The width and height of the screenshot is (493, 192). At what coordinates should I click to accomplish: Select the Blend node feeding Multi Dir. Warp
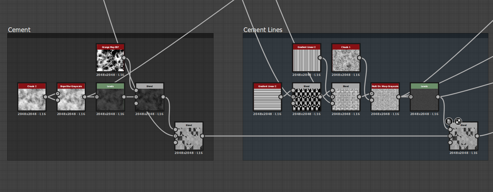(346, 97)
